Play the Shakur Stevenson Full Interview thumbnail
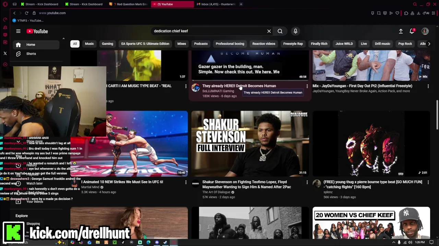 (x=250, y=143)
